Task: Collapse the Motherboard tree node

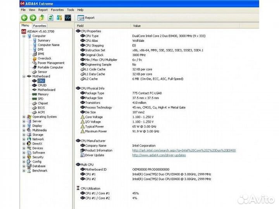Action: coord(24,76)
